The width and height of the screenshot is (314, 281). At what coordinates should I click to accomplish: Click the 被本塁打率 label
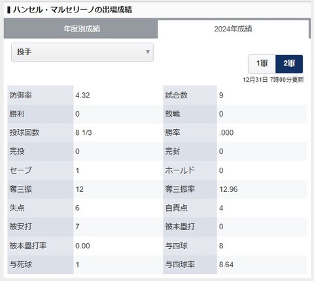(28, 246)
